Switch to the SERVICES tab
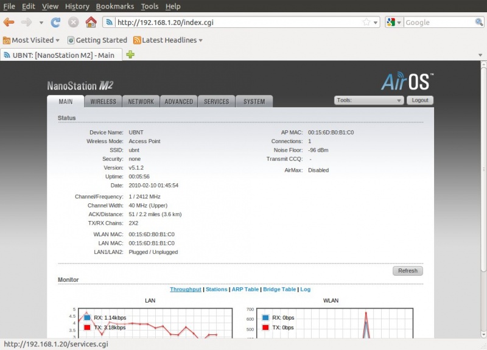The width and height of the screenshot is (487, 350). click(217, 102)
